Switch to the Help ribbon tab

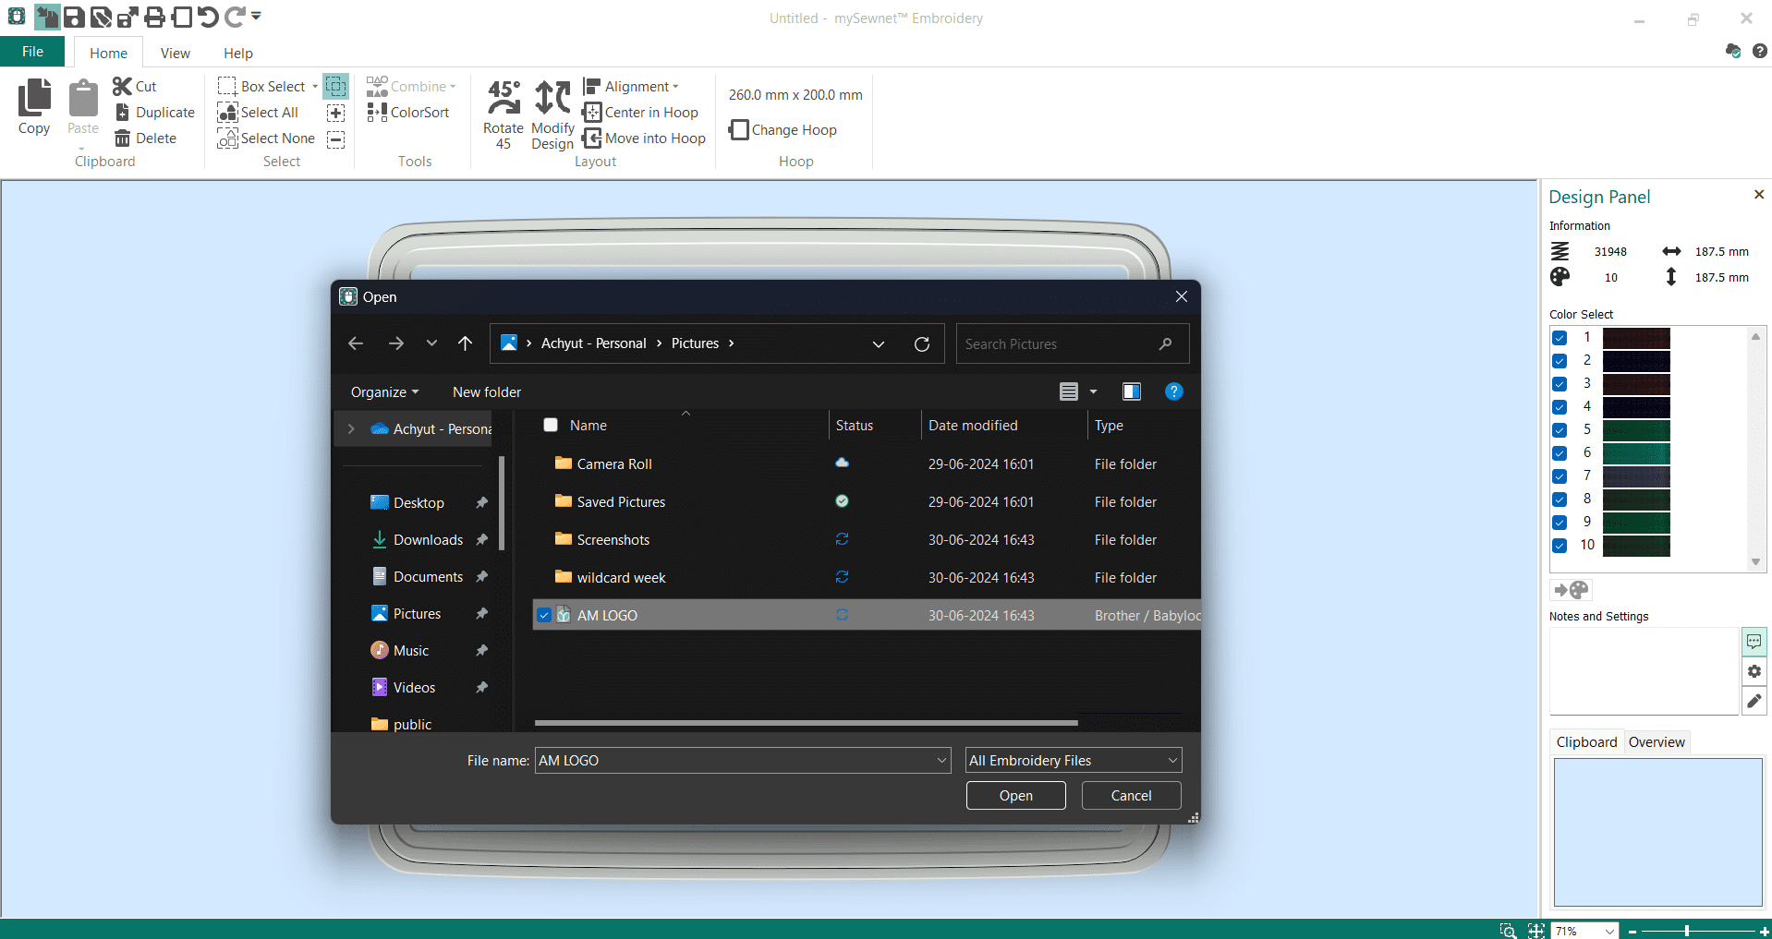coord(237,54)
